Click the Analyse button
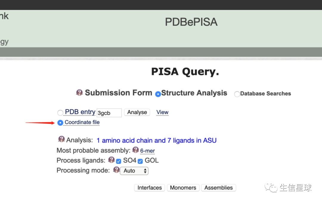 137,112
